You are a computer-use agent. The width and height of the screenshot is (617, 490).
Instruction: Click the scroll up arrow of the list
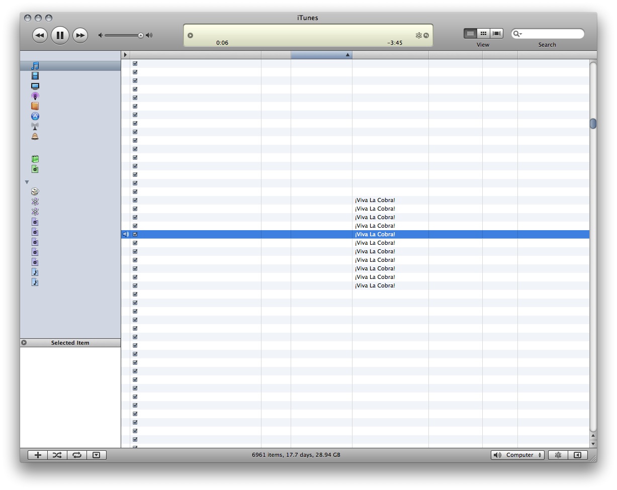tap(593, 436)
